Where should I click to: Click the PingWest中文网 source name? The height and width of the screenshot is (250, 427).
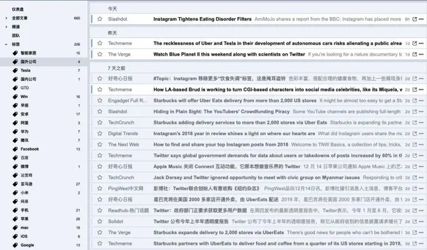[x=126, y=188]
